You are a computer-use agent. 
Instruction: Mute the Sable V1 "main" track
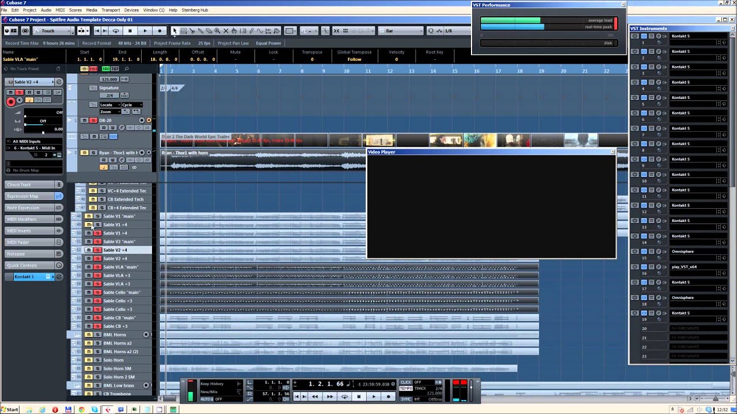(89, 216)
